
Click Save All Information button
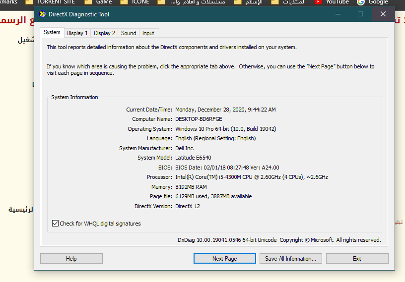[x=290, y=259]
